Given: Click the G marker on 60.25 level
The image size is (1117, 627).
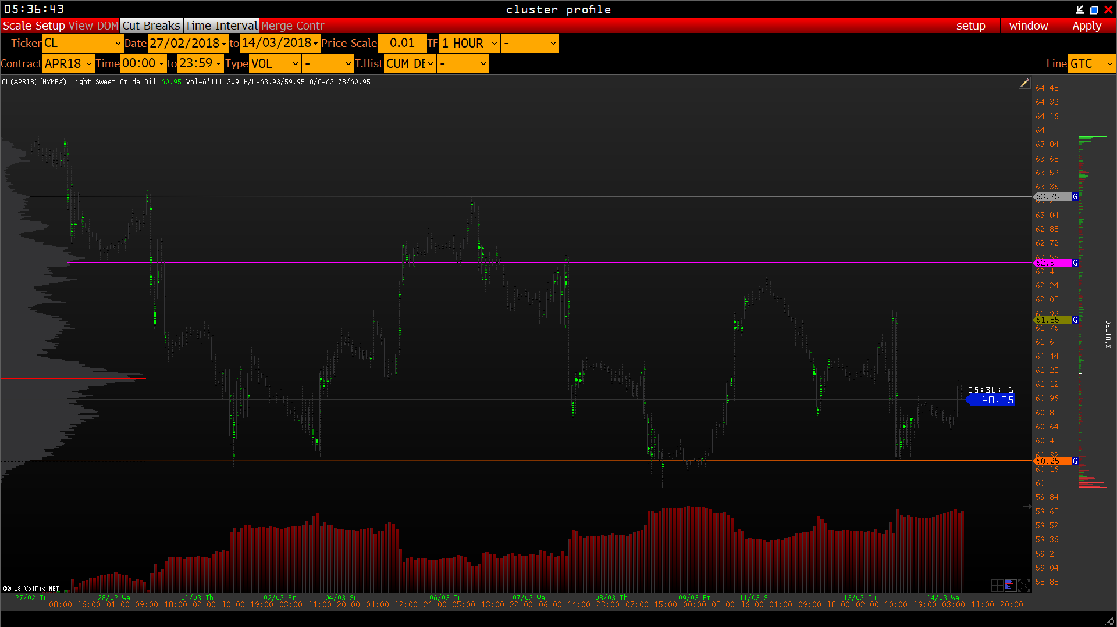Looking at the screenshot, I should pyautogui.click(x=1075, y=461).
